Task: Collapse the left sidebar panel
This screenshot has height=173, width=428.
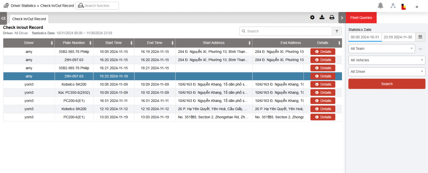Action: click(3, 18)
